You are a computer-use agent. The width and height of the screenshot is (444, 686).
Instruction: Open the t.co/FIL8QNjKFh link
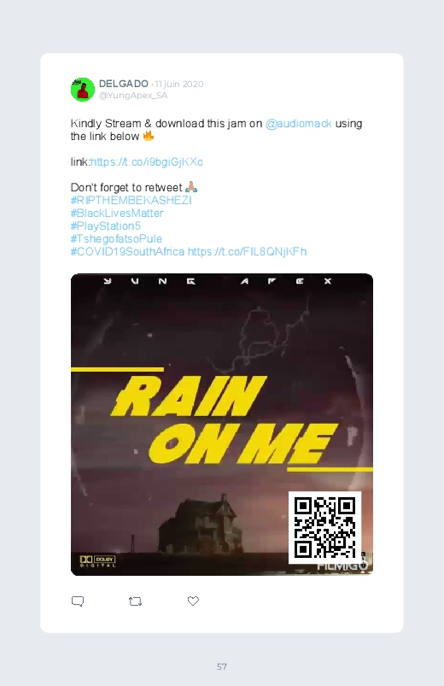pos(247,251)
